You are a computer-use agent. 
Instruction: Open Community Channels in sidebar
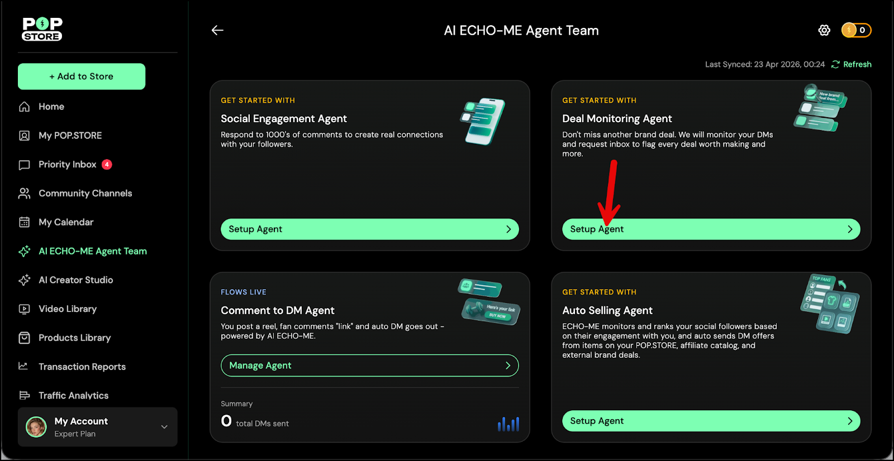85,193
